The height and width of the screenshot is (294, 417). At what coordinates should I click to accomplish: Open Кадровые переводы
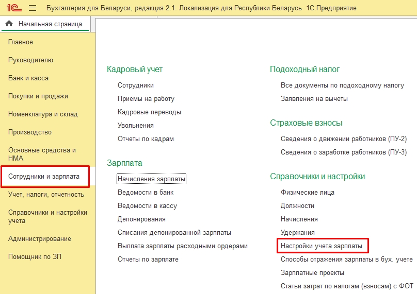[x=149, y=112]
